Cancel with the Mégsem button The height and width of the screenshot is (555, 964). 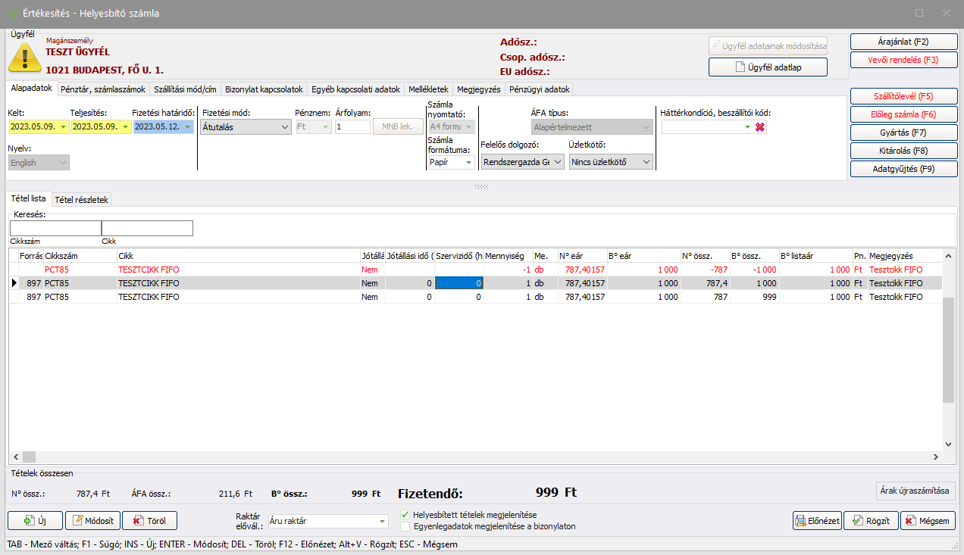pos(928,521)
